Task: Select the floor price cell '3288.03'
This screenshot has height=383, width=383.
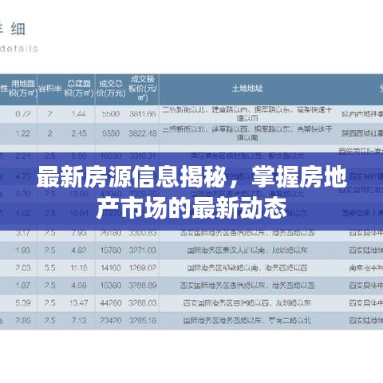Action: pyautogui.click(x=143, y=303)
